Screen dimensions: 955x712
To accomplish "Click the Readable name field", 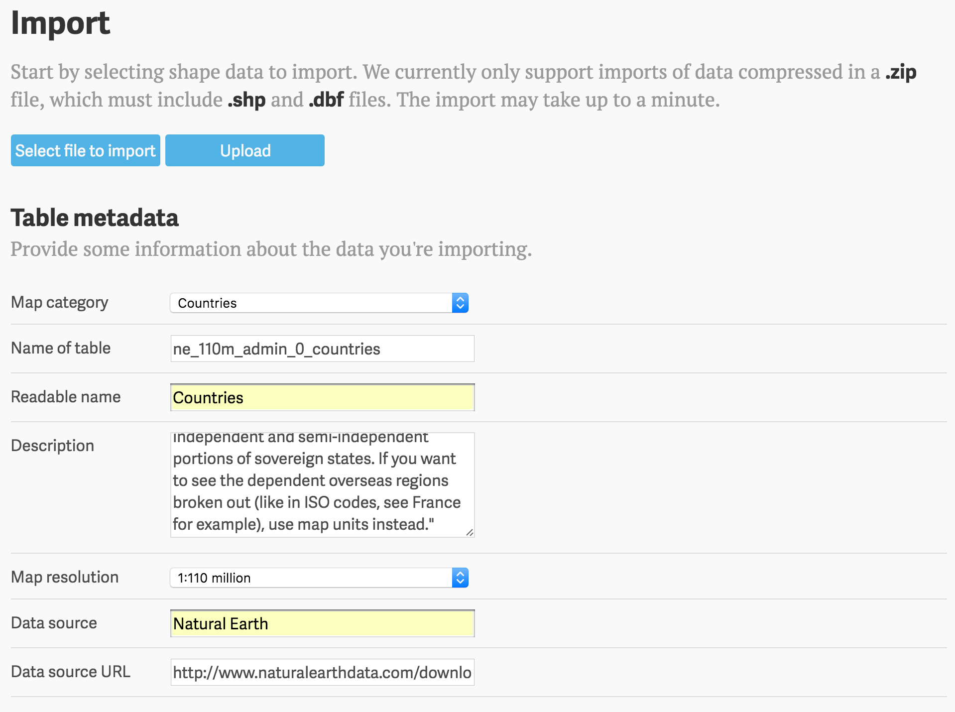I will 323,397.
